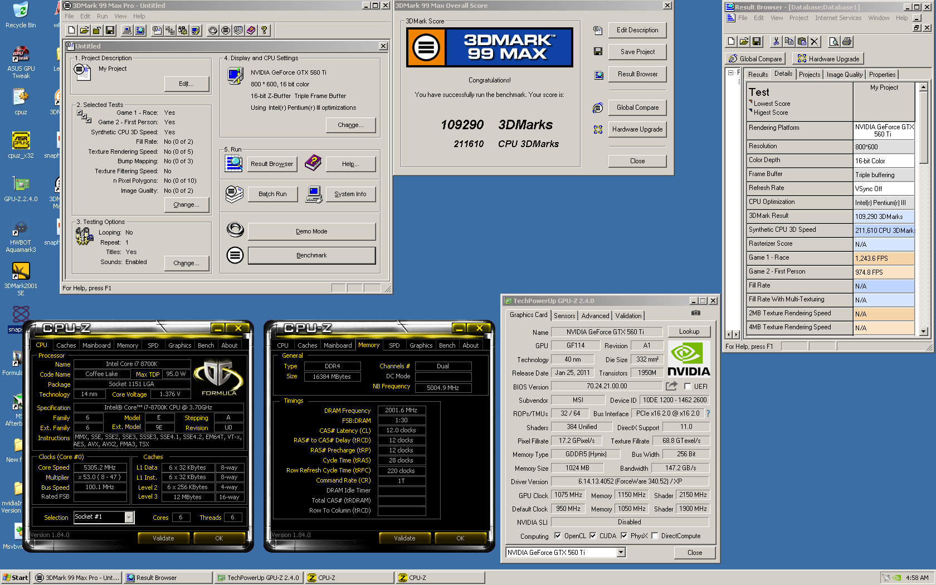Click GPU-Z screenshot camera icon
This screenshot has height=585, width=936.
pos(695,313)
